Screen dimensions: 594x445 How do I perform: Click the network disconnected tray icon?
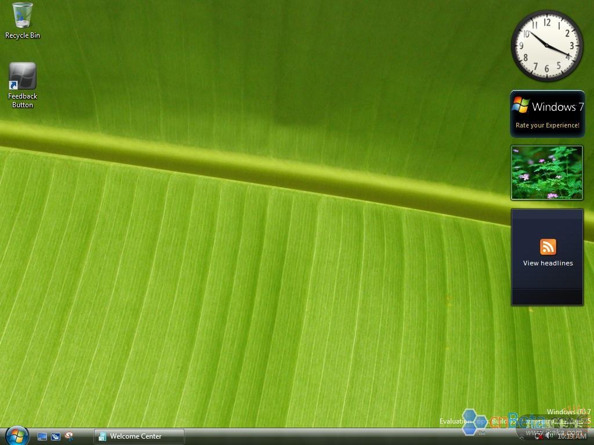pyautogui.click(x=538, y=436)
